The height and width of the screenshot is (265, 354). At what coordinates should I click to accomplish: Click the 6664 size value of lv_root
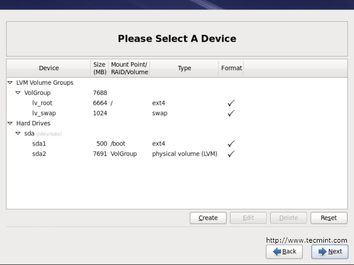tap(100, 103)
